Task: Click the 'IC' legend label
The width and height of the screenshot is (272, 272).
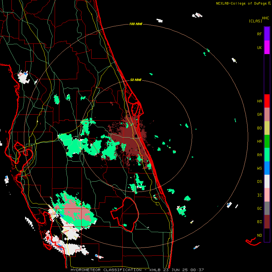Action: point(259,195)
